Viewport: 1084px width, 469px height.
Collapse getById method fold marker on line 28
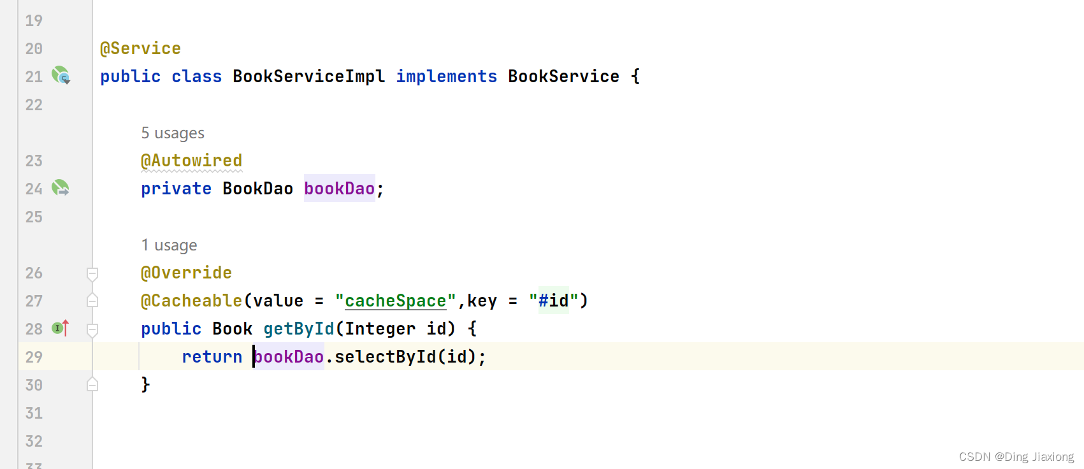pyautogui.click(x=92, y=330)
